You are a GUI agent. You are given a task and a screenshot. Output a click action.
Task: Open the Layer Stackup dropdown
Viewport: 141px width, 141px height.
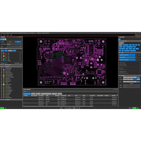click(x=14, y=44)
